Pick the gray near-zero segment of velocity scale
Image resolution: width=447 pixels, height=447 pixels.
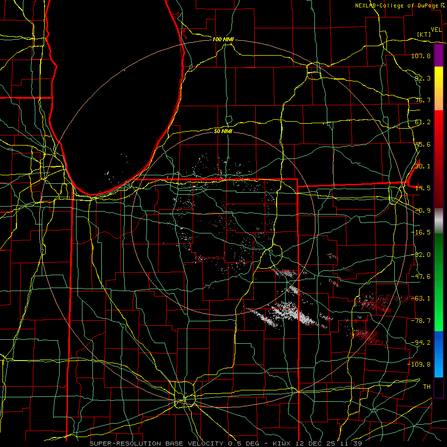point(439,221)
